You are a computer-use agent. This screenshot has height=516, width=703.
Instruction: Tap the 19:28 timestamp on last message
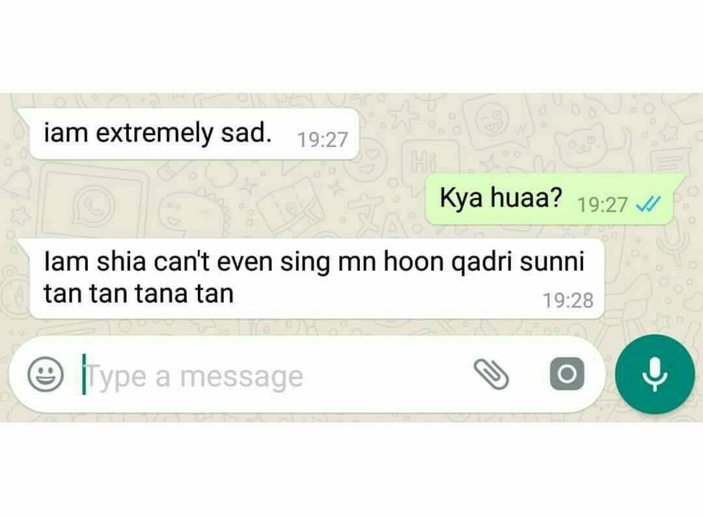(x=568, y=301)
